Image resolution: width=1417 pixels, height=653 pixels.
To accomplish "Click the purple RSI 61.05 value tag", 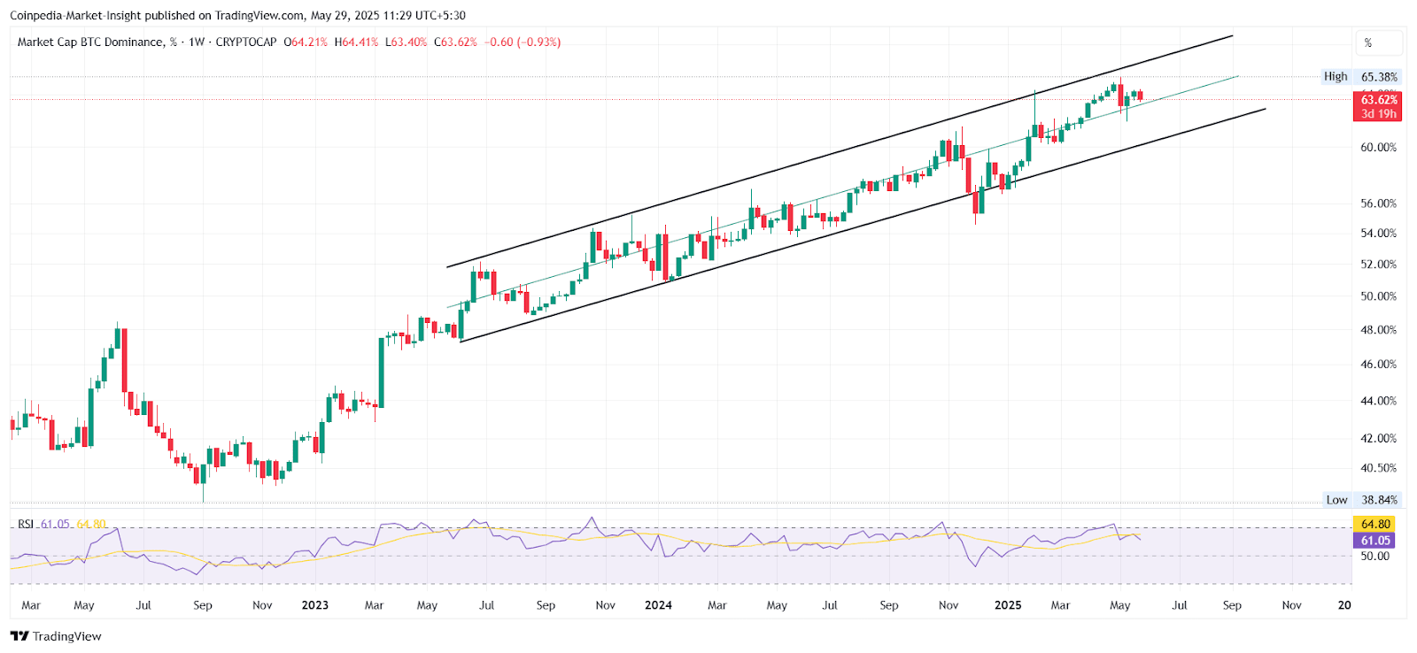I will coord(1375,541).
